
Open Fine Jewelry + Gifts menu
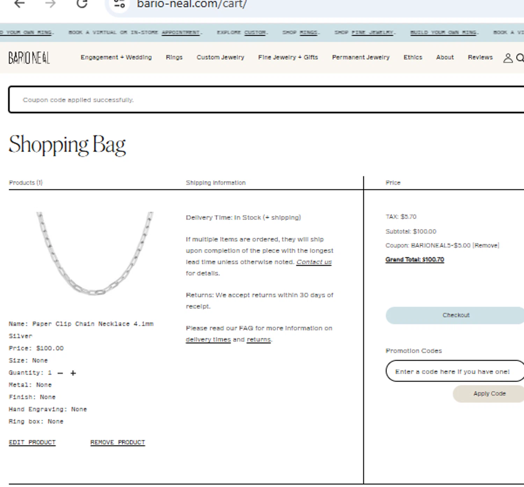click(x=288, y=57)
